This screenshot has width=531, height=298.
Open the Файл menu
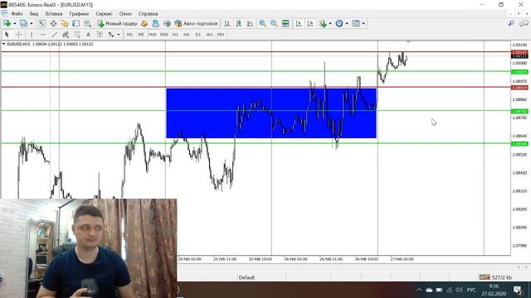(x=17, y=14)
